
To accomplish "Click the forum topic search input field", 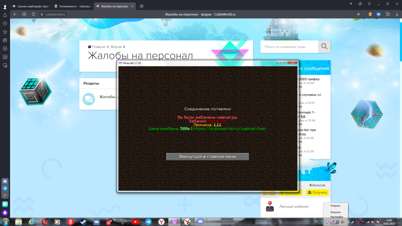I will pyautogui.click(x=289, y=47).
